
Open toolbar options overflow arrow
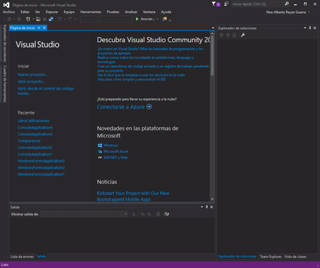[170, 20]
